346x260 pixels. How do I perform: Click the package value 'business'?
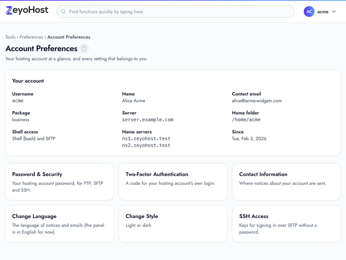pos(21,120)
